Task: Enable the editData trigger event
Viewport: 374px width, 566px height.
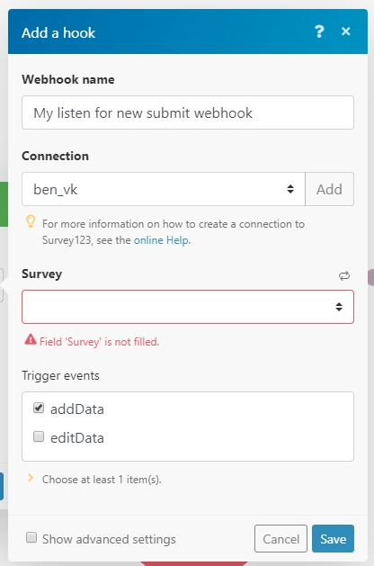Action: [x=39, y=436]
